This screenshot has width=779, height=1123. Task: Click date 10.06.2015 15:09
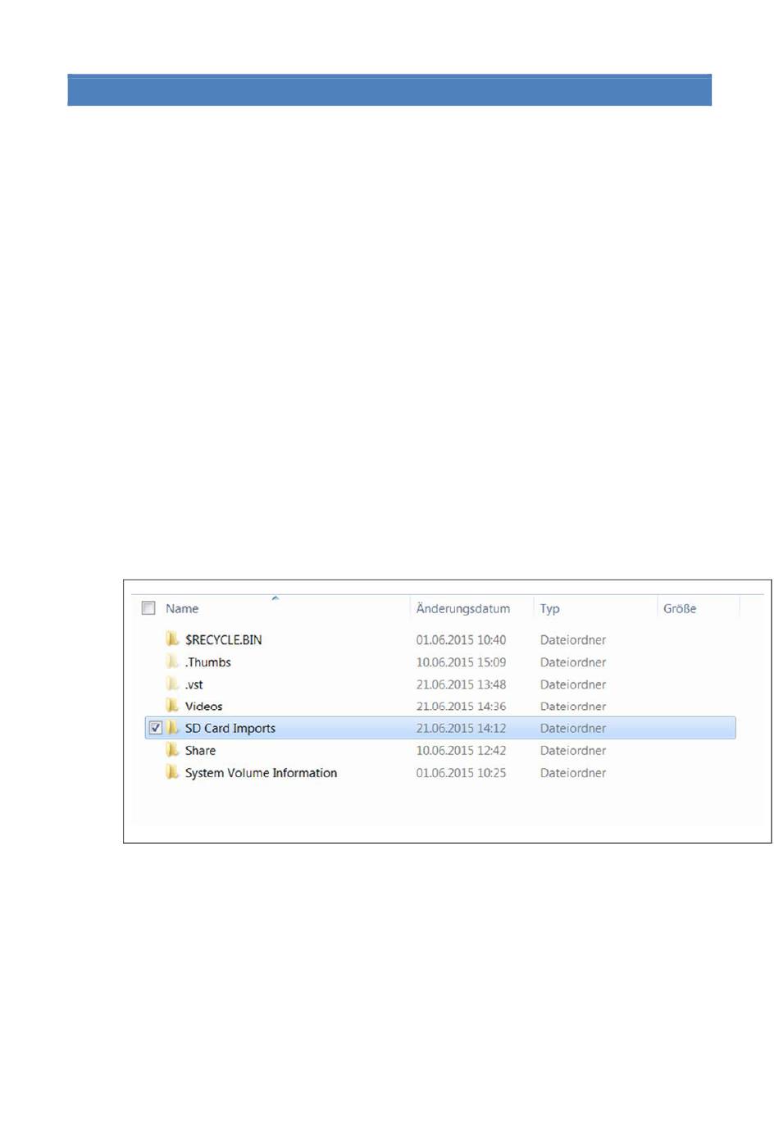(461, 662)
